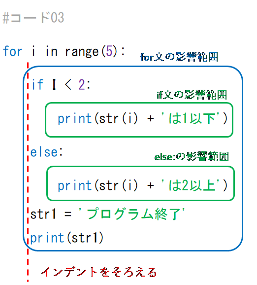
Task: Click the 'プログラム終了' string literal
Action: coord(132,214)
